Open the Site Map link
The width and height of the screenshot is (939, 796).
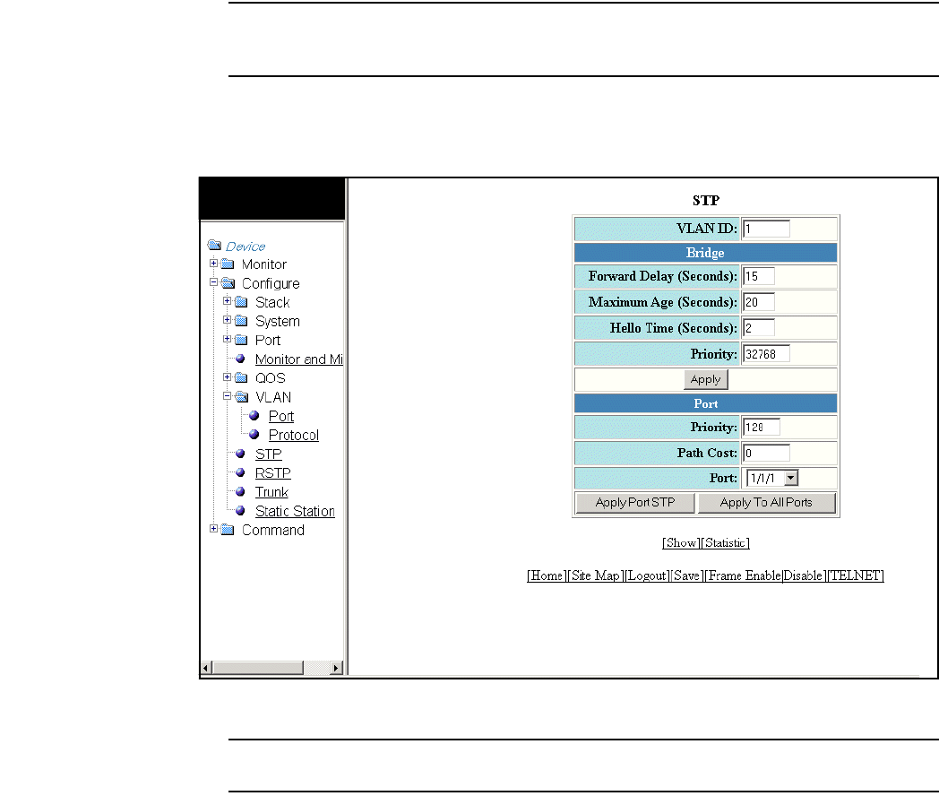point(595,575)
